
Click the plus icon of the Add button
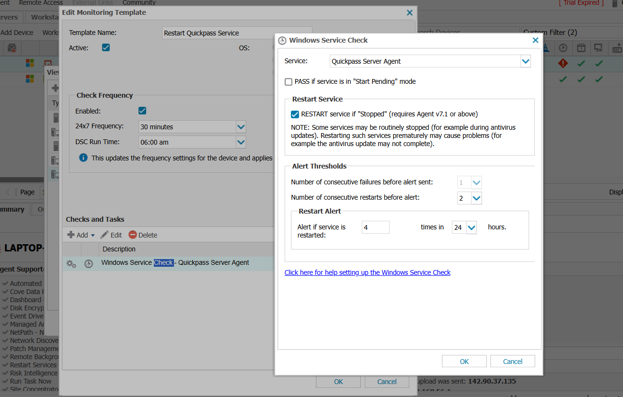tap(70, 235)
